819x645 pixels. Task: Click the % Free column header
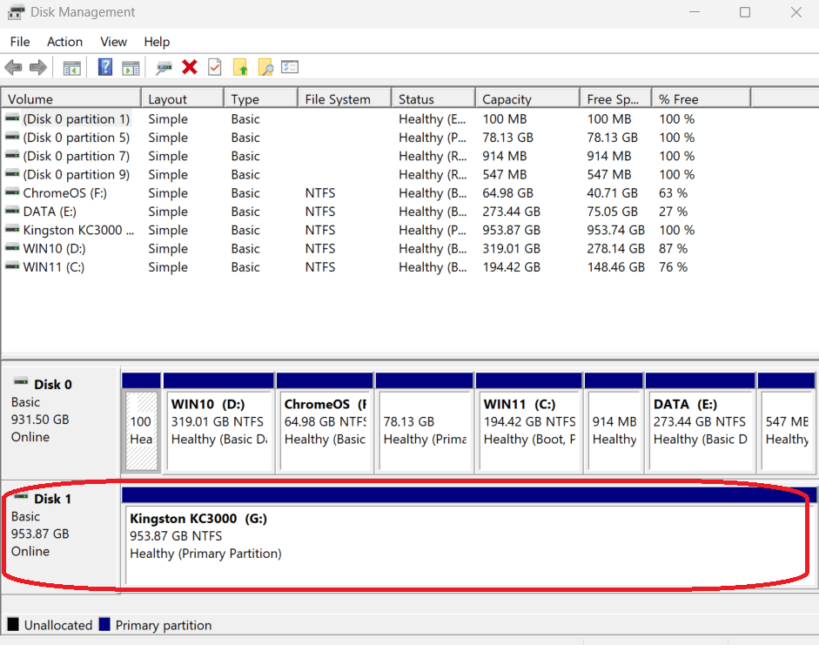679,99
